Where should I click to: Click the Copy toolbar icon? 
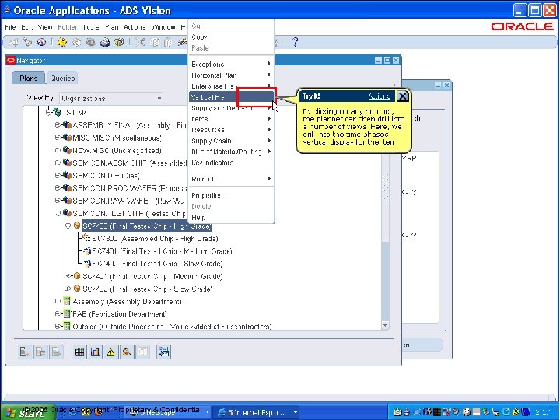154,42
